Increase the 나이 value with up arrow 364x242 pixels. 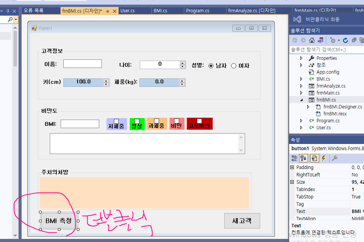183,63
